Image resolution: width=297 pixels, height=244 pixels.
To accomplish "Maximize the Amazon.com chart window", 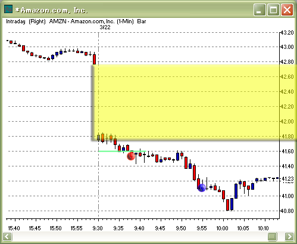I will 273,10.
